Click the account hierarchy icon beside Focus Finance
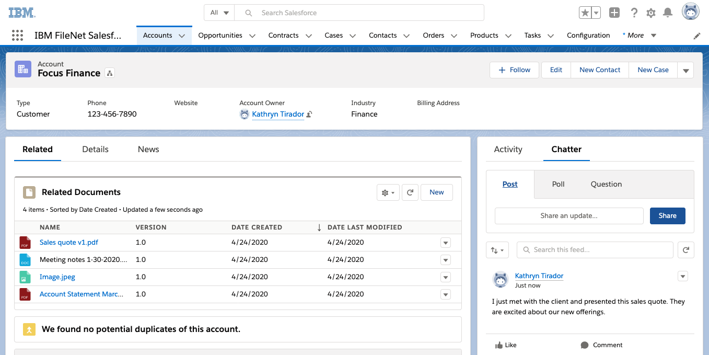This screenshot has width=709, height=355. coord(110,73)
